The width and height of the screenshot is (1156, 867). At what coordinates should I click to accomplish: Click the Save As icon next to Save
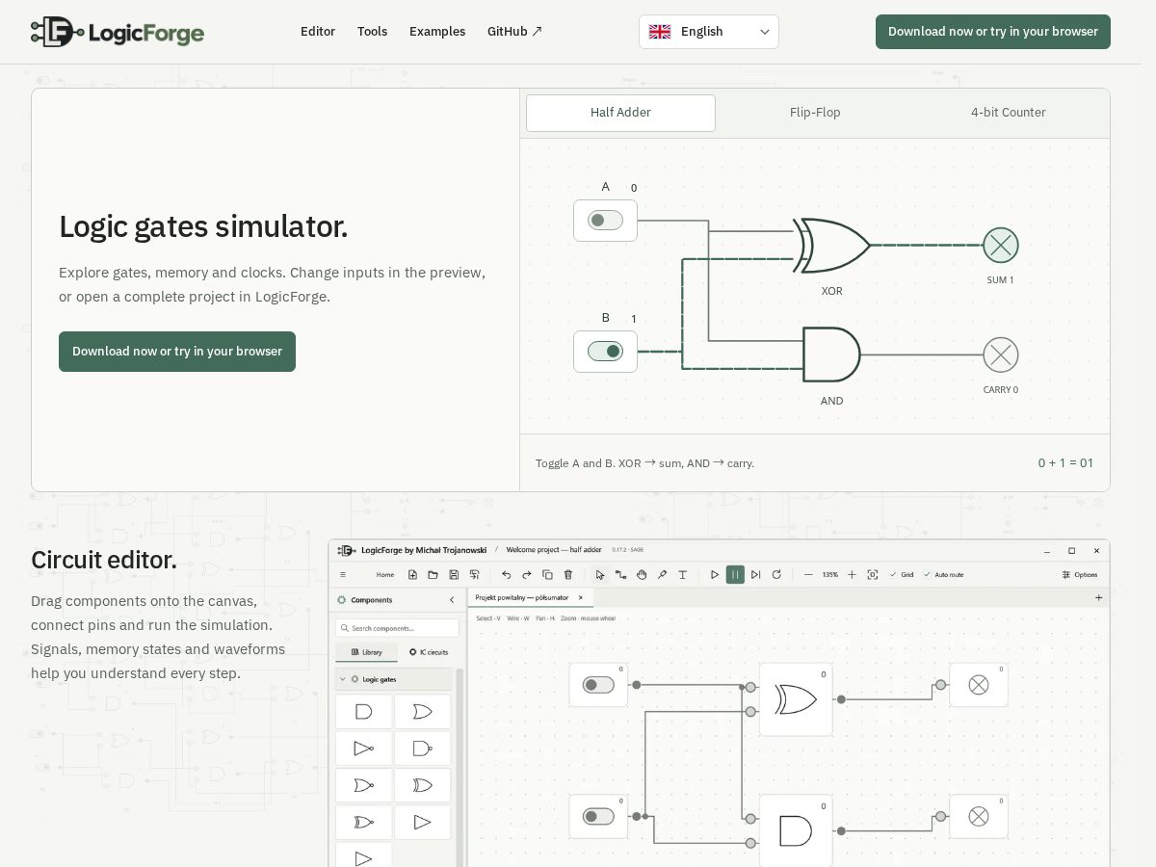coord(474,575)
